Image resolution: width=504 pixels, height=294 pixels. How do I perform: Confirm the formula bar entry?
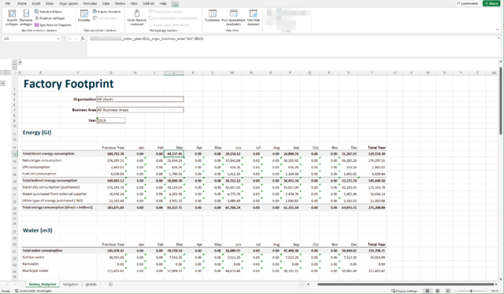point(76,39)
